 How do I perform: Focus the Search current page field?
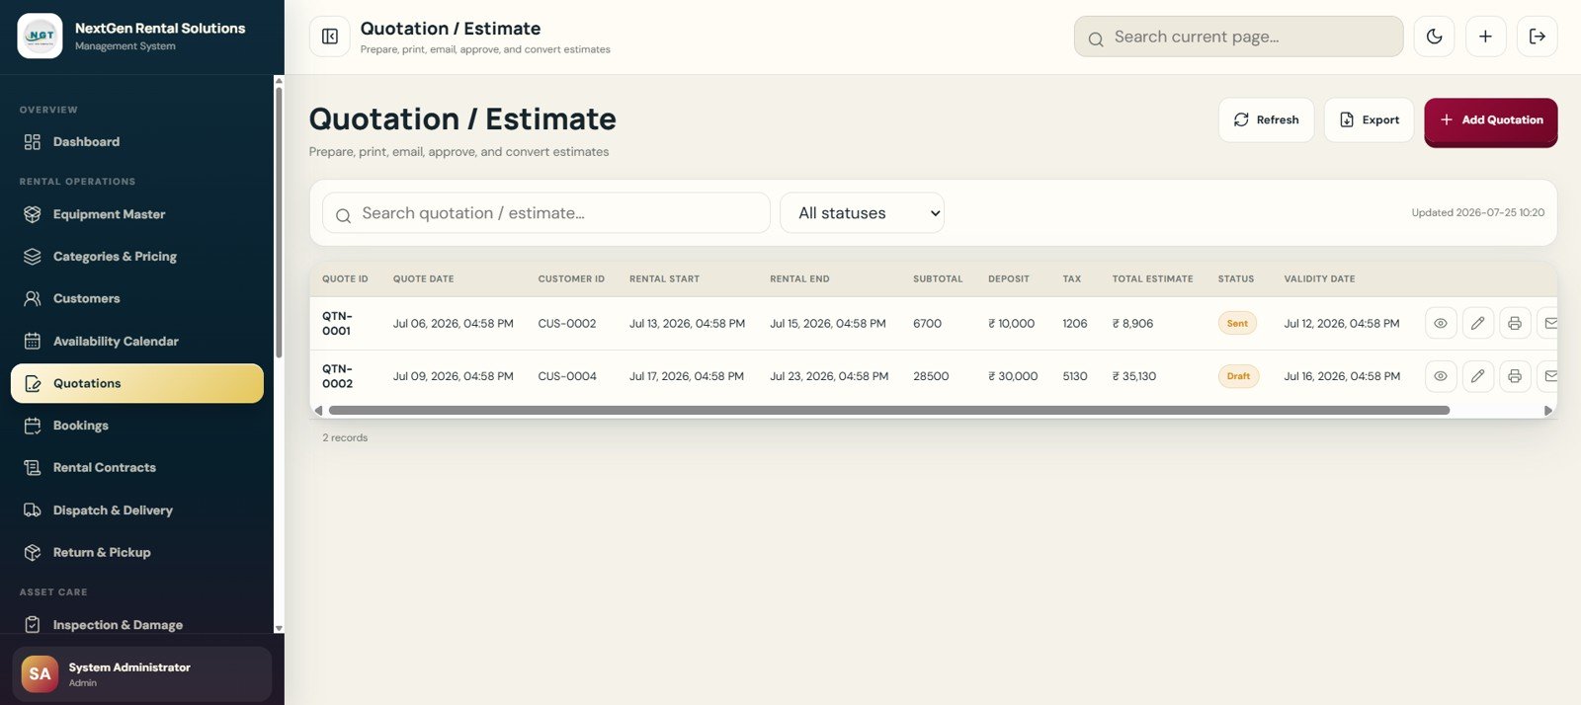click(1238, 37)
